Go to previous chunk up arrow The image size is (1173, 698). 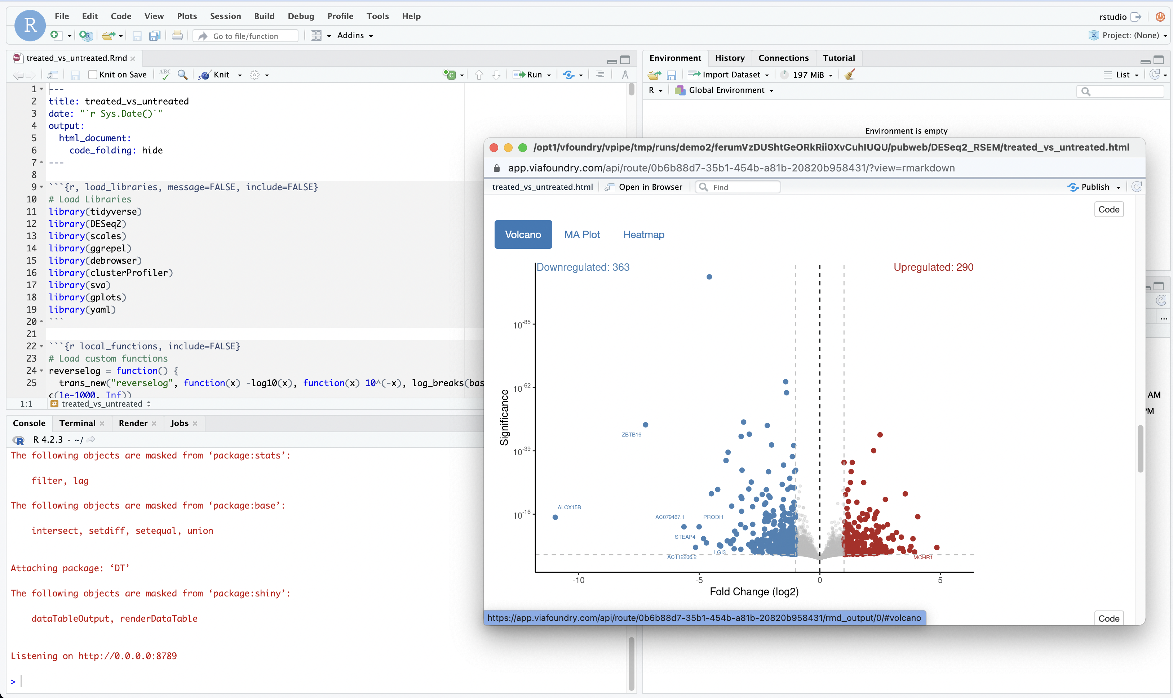[x=479, y=75]
